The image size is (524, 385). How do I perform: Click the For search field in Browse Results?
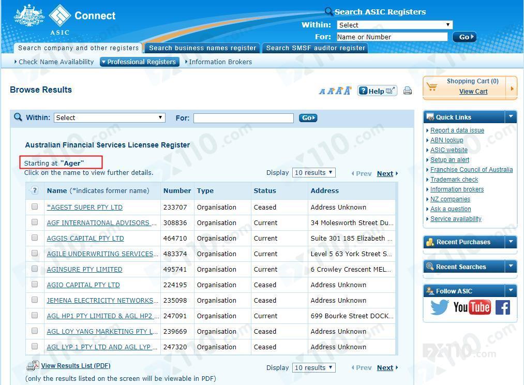click(x=243, y=118)
